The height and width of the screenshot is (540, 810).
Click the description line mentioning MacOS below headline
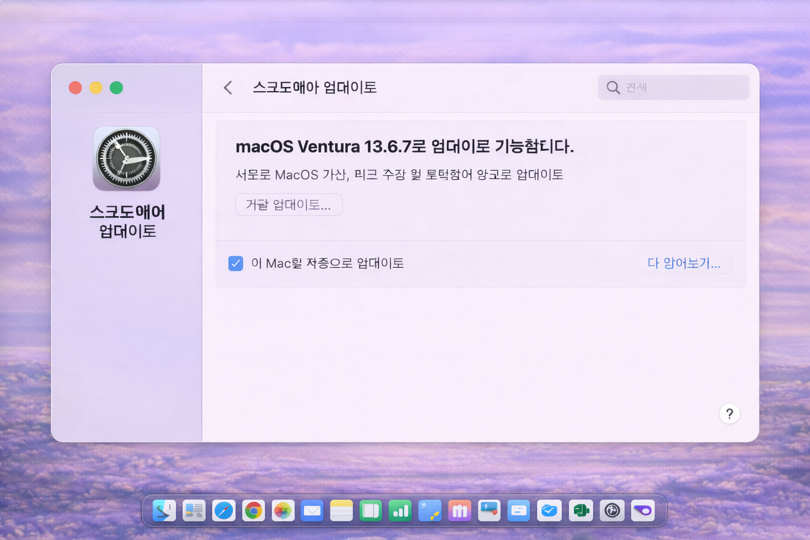click(x=399, y=175)
